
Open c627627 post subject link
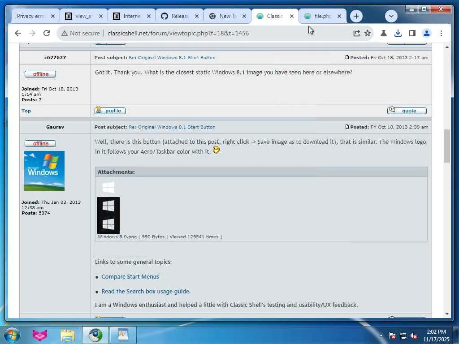pos(172,58)
